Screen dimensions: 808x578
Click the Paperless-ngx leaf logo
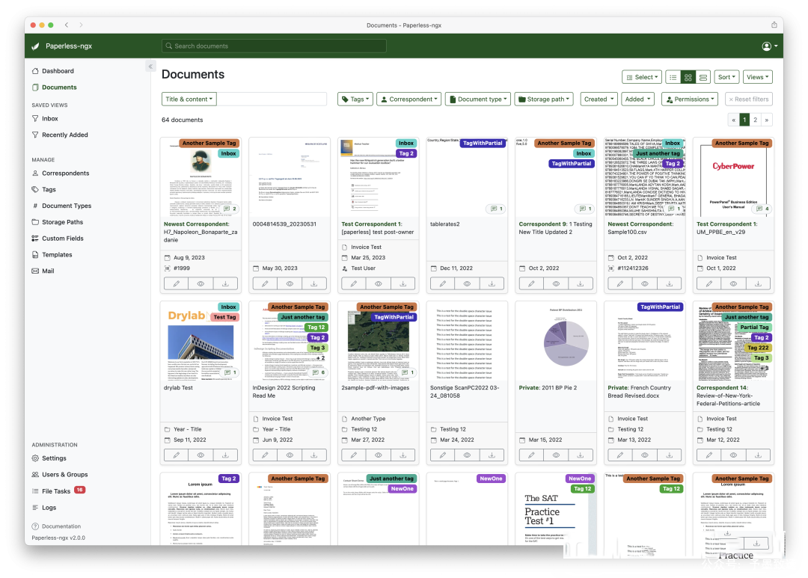(36, 46)
